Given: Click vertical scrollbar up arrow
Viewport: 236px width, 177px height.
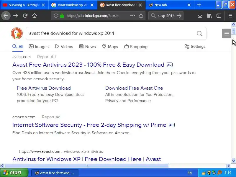Looking at the screenshot, I should pyautogui.click(x=233, y=24).
